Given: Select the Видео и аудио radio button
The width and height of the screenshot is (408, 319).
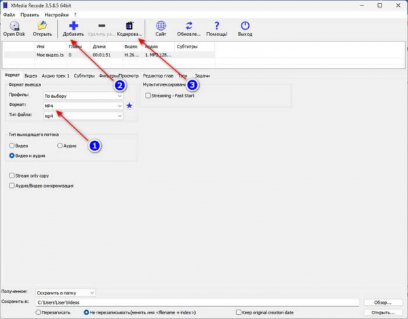Looking at the screenshot, I should [x=12, y=156].
